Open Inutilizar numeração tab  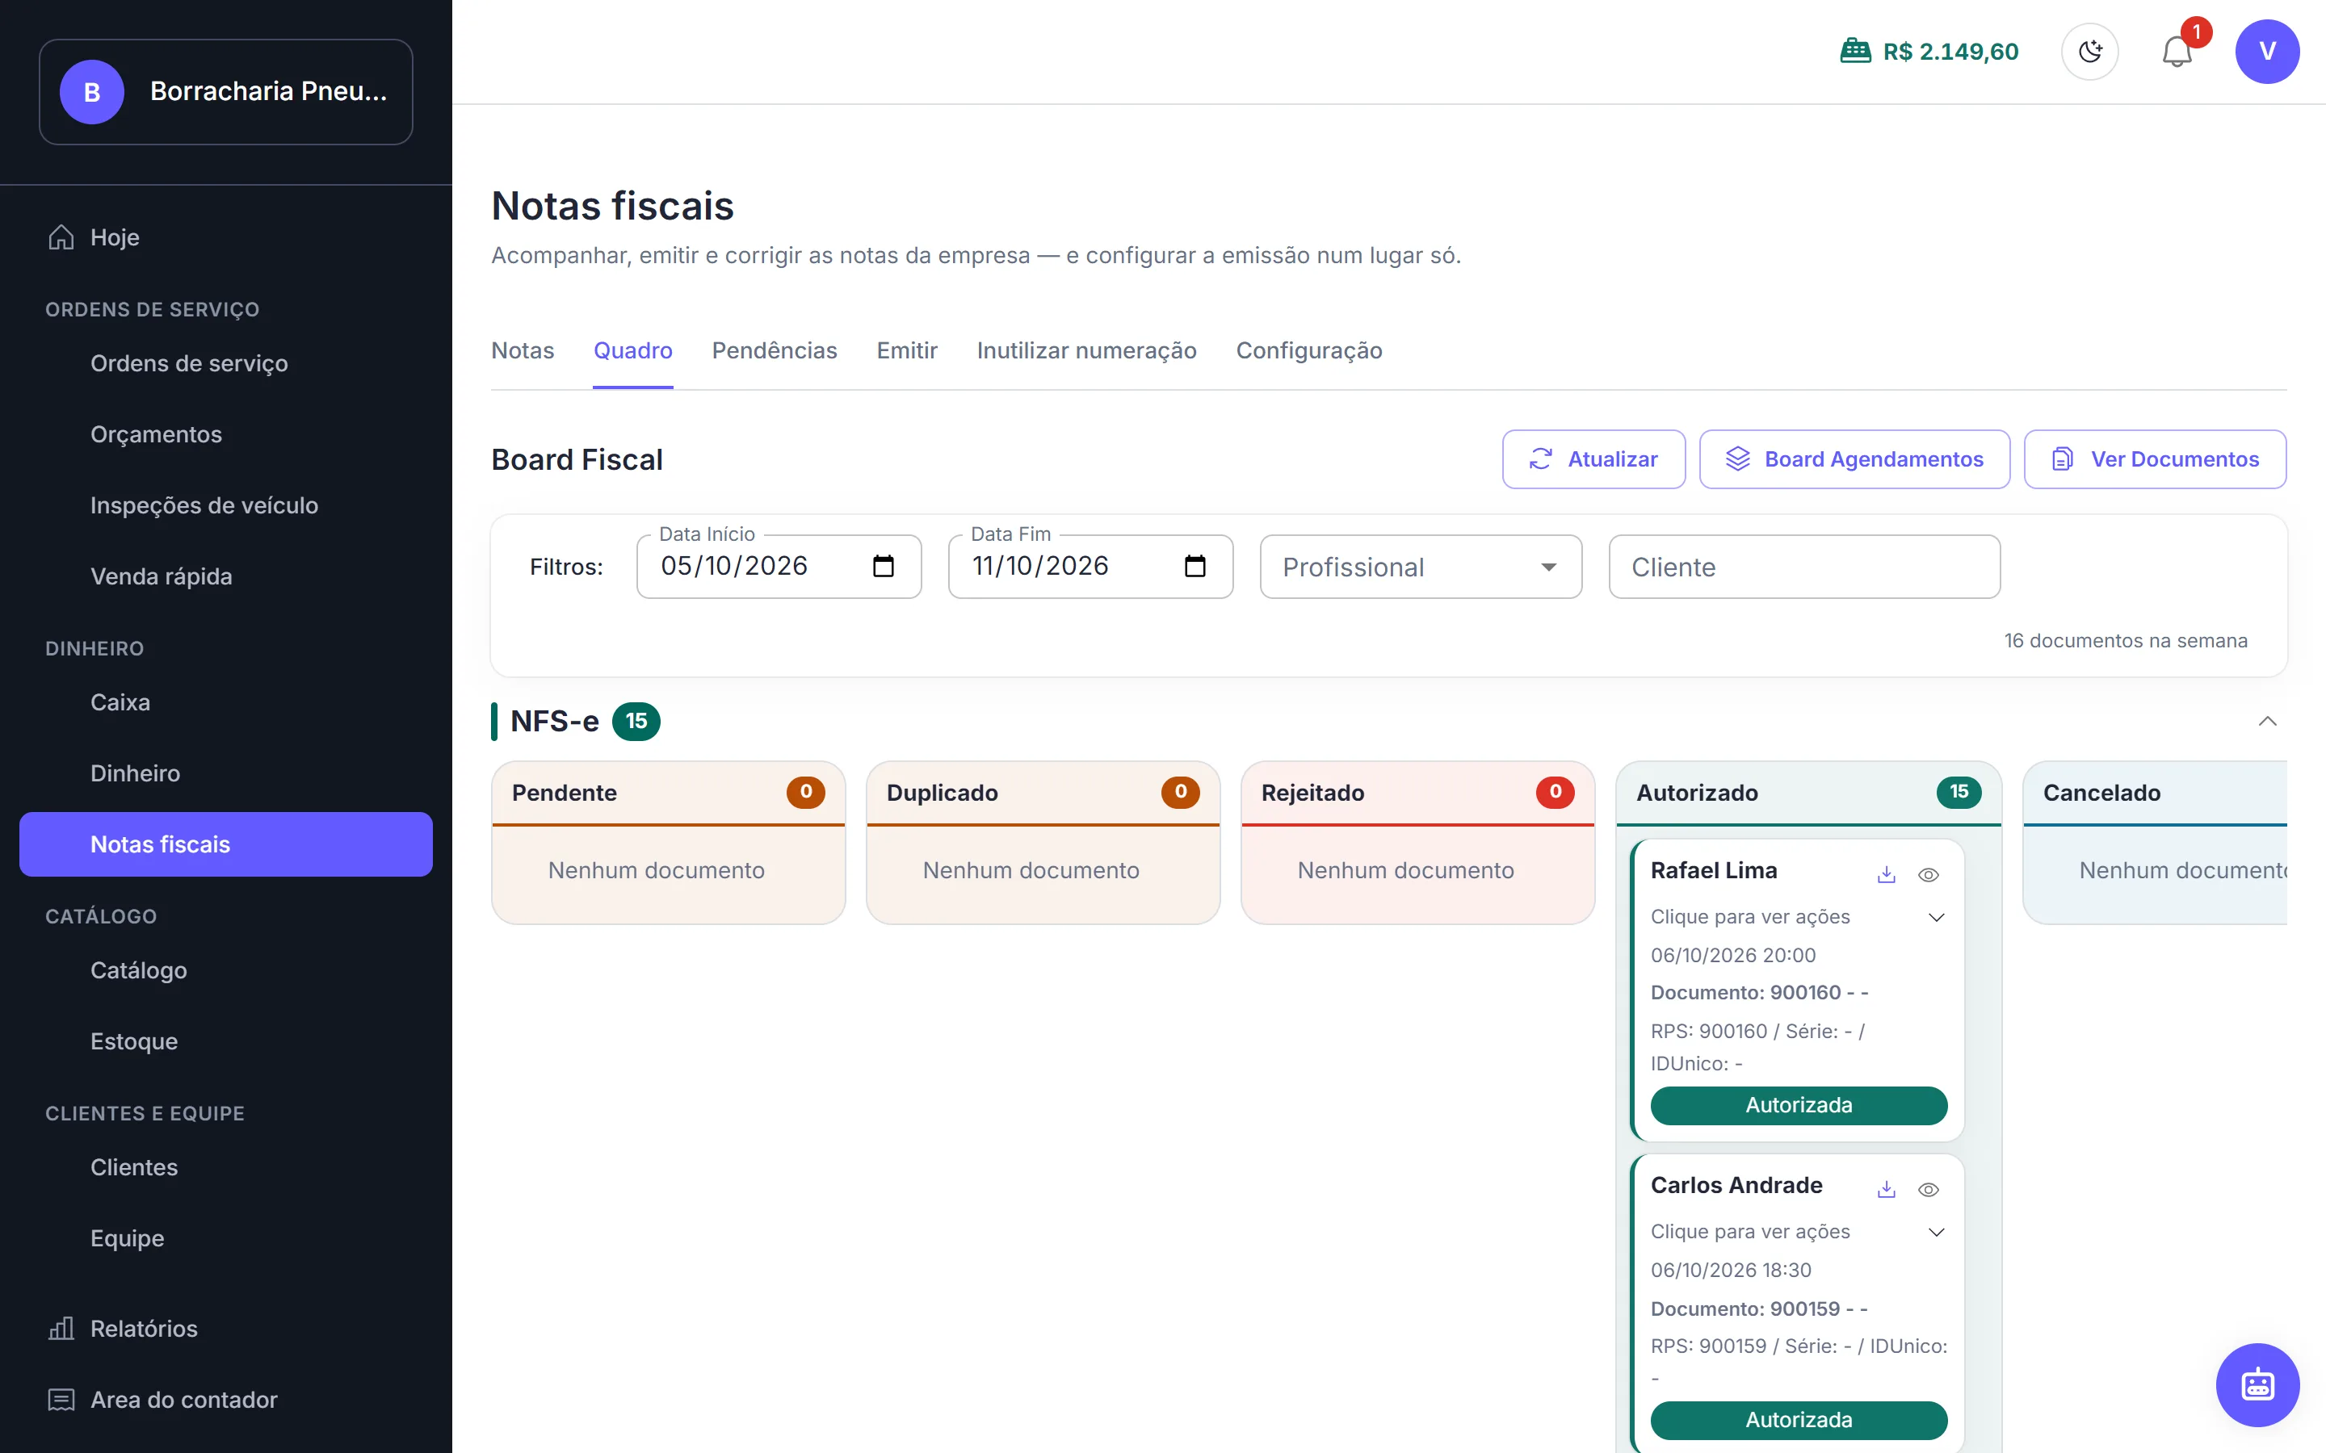(1086, 351)
